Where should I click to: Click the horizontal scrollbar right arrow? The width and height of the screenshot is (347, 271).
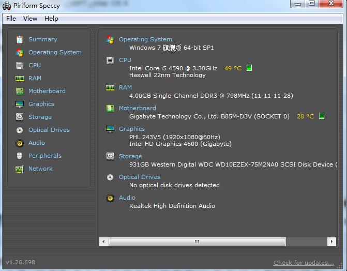coord(331,242)
